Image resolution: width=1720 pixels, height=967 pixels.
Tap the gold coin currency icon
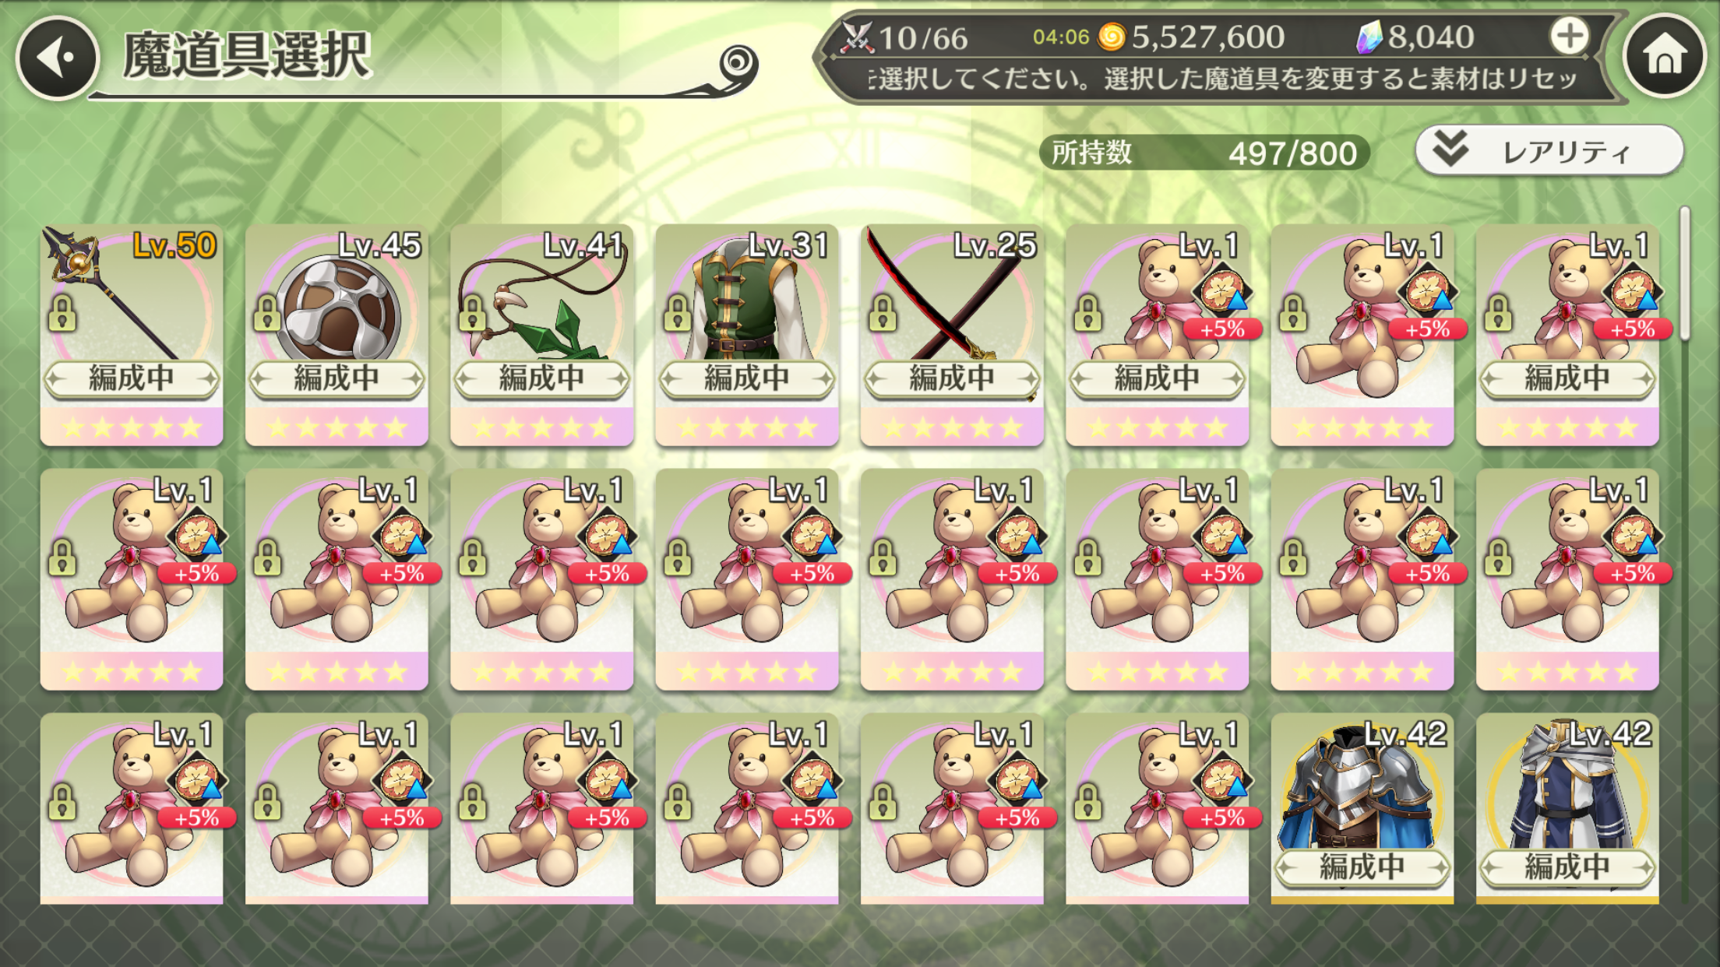(1112, 37)
